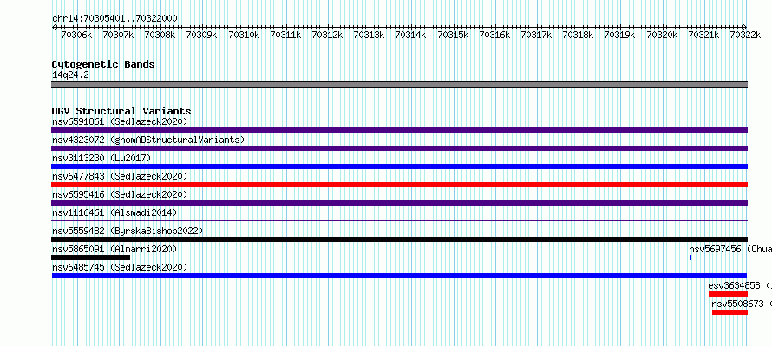The image size is (772, 346).
Task: Select the nsv4323072 purple variant bar
Action: [399, 148]
